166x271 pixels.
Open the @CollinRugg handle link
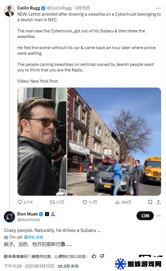[x=59, y=8]
